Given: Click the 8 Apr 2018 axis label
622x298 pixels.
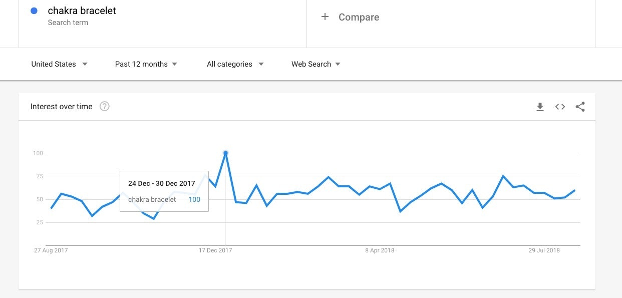Looking at the screenshot, I should [380, 250].
